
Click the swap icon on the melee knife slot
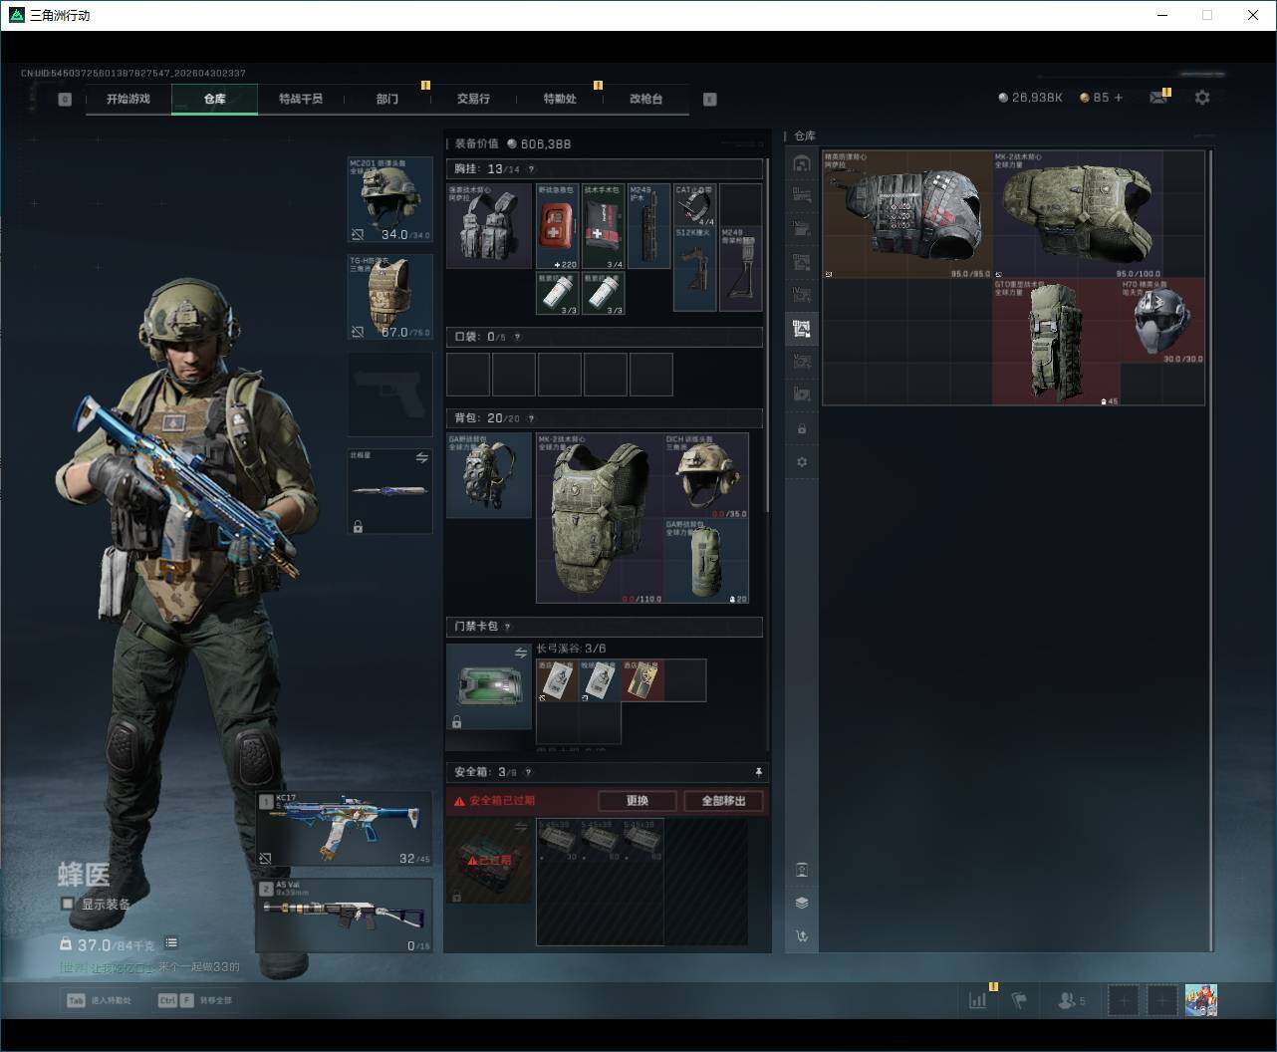point(421,458)
